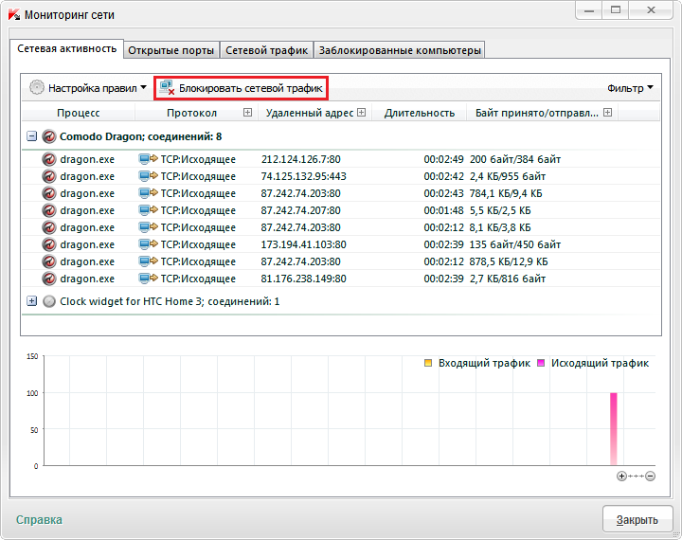The height and width of the screenshot is (540, 682).
Task: Click the Входящий трафик yellow legend swatch
Action: [428, 363]
